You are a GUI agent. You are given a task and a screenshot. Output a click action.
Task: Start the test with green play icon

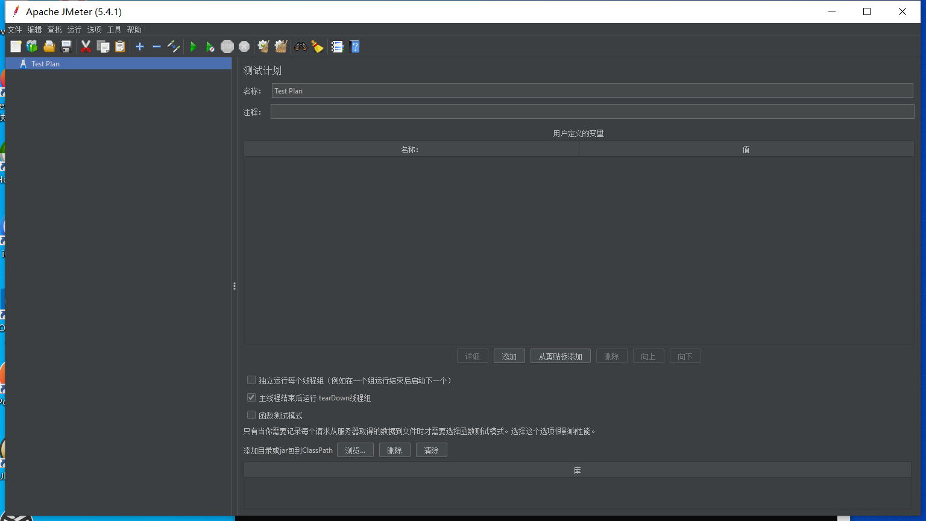coord(194,46)
